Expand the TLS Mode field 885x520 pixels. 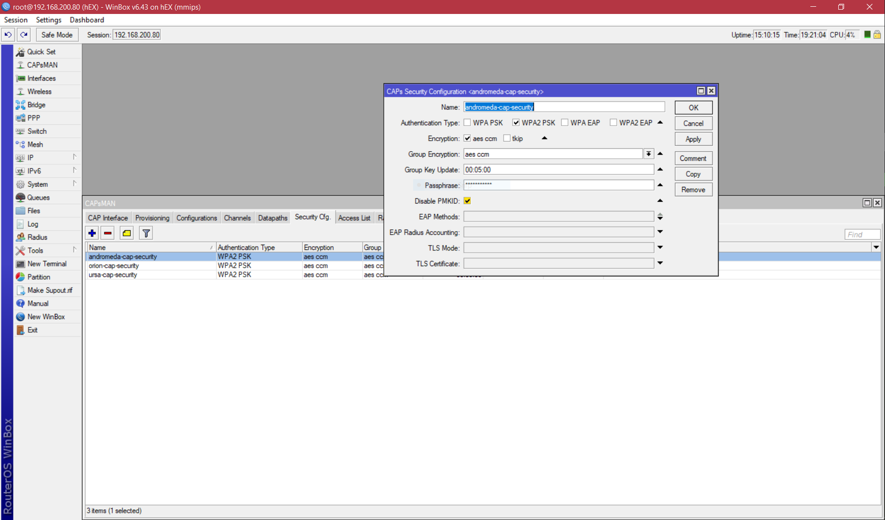[x=660, y=247]
